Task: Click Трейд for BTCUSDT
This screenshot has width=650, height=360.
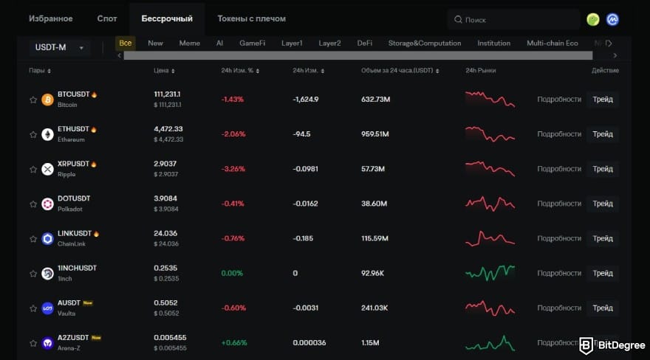Action: (603, 100)
